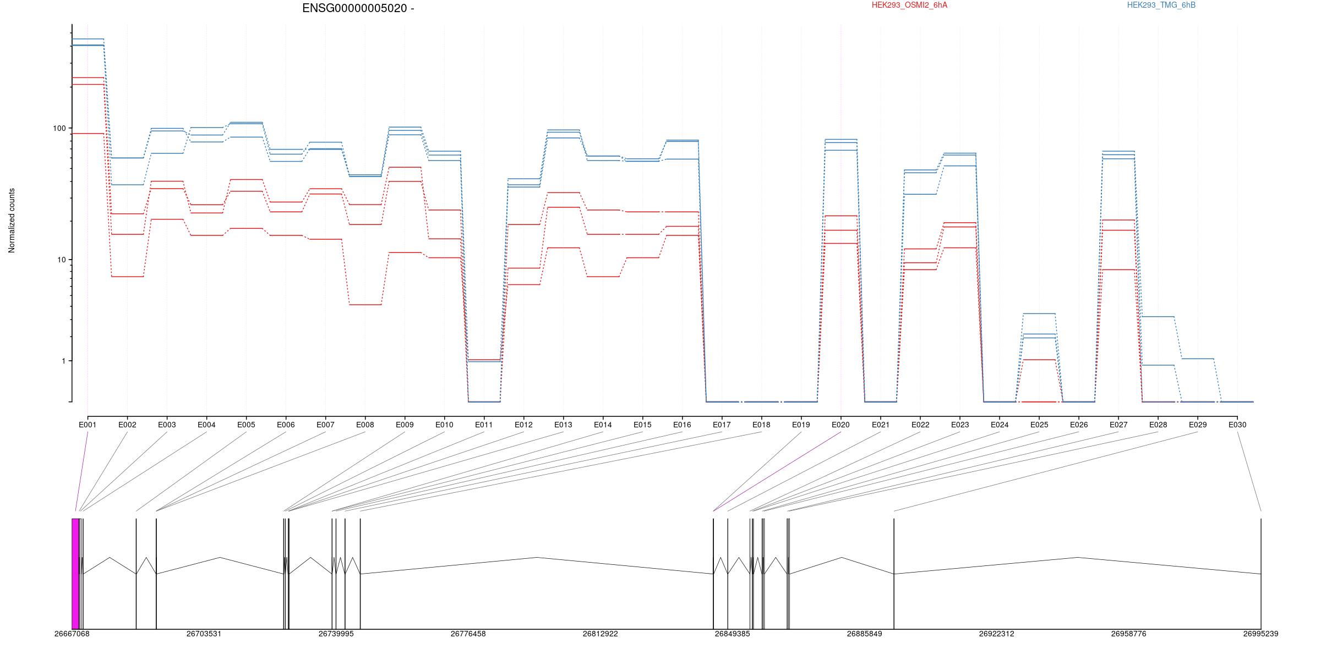Screen dimensions: 1321x660
Task: Click exon label E015
Action: 642,425
